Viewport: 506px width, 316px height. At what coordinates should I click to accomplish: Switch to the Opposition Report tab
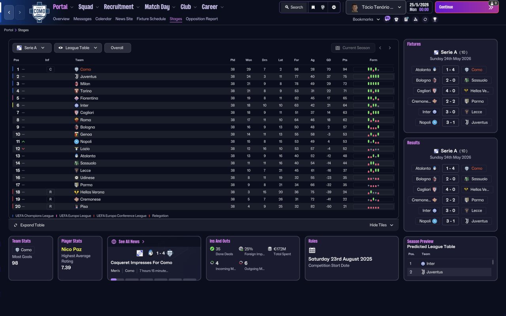202,19
